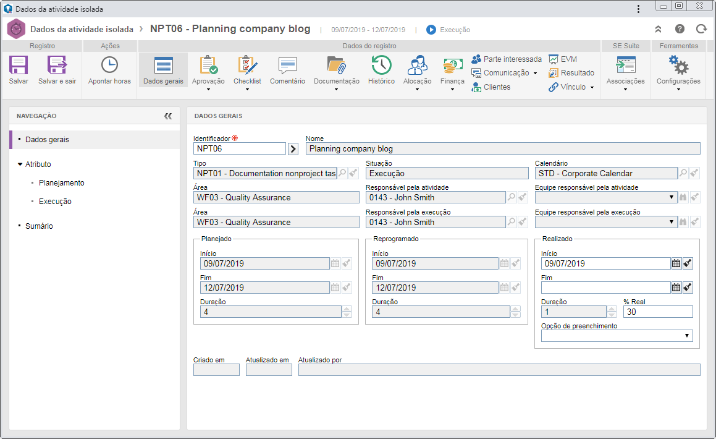The height and width of the screenshot is (439, 716).
Task: Open Opção de preenchimento dropdown
Action: (687, 336)
